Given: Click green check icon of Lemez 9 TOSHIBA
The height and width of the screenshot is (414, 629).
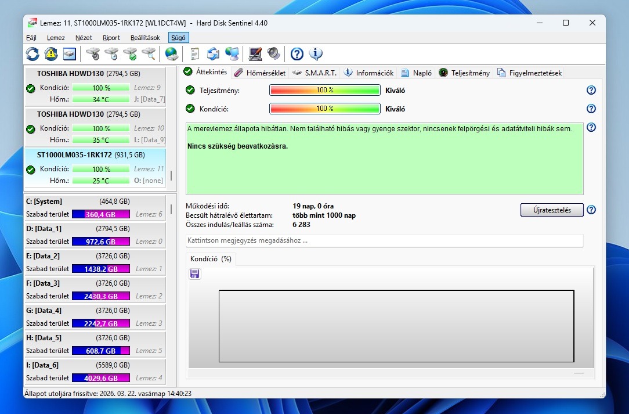Looking at the screenshot, I should [31, 88].
